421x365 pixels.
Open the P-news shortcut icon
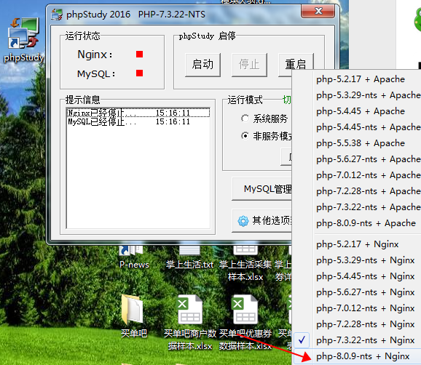131,250
